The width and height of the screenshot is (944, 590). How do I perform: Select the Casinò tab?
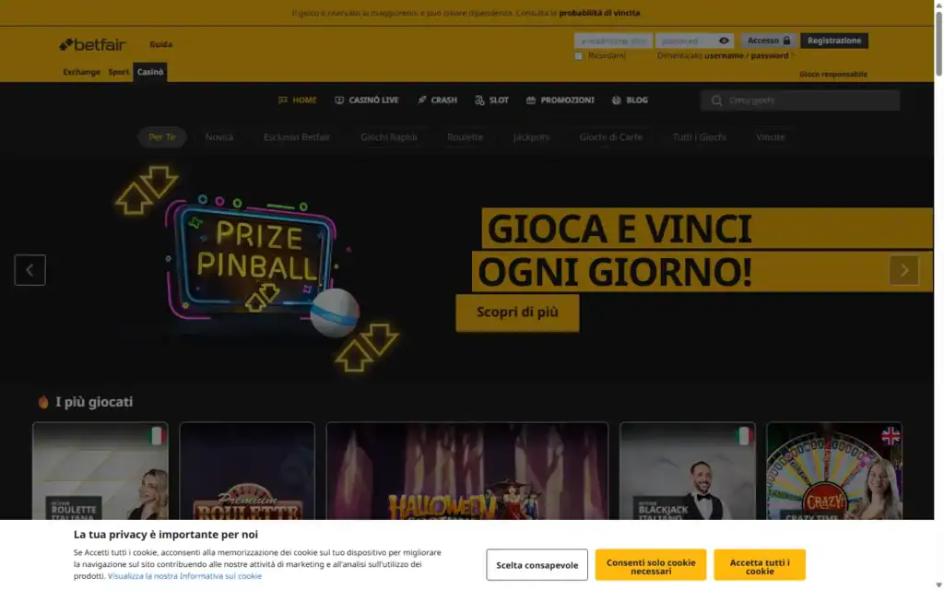(x=150, y=72)
